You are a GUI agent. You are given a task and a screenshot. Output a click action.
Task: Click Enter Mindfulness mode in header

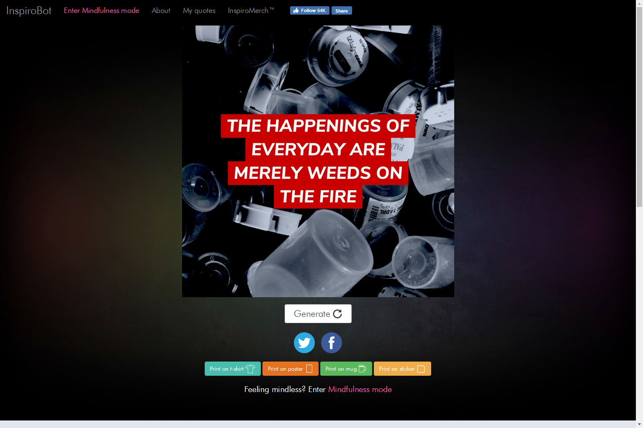tap(102, 10)
